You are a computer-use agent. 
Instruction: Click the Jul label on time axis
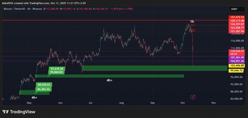(x=90, y=103)
